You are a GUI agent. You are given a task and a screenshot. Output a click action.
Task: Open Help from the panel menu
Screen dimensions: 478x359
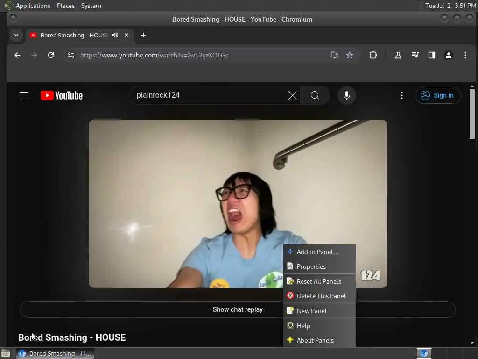click(319, 326)
